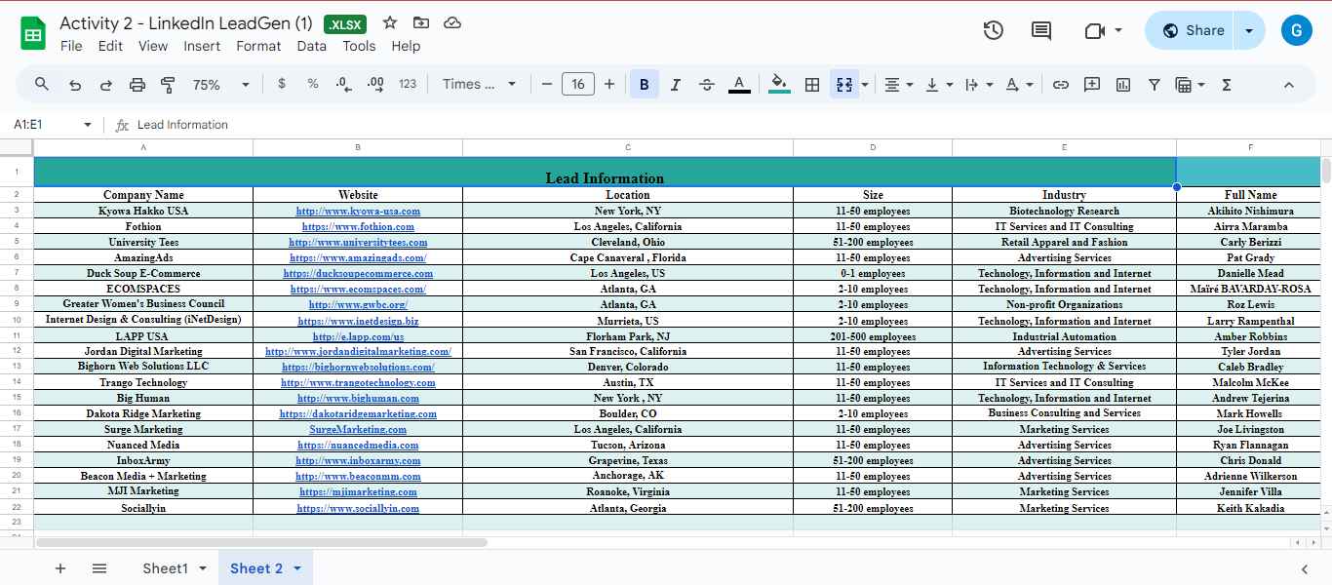1332x585 pixels.
Task: Toggle merge cells button
Action: 843,85
